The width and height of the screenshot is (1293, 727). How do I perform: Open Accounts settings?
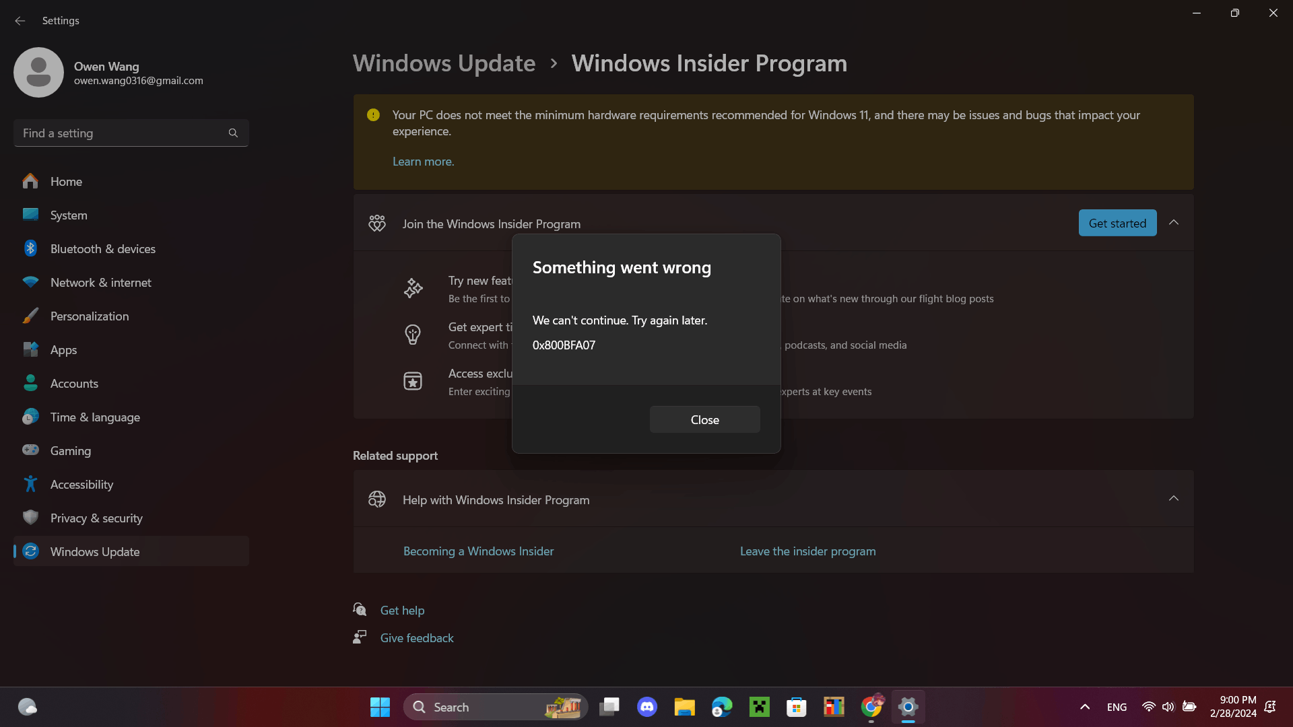(131, 384)
